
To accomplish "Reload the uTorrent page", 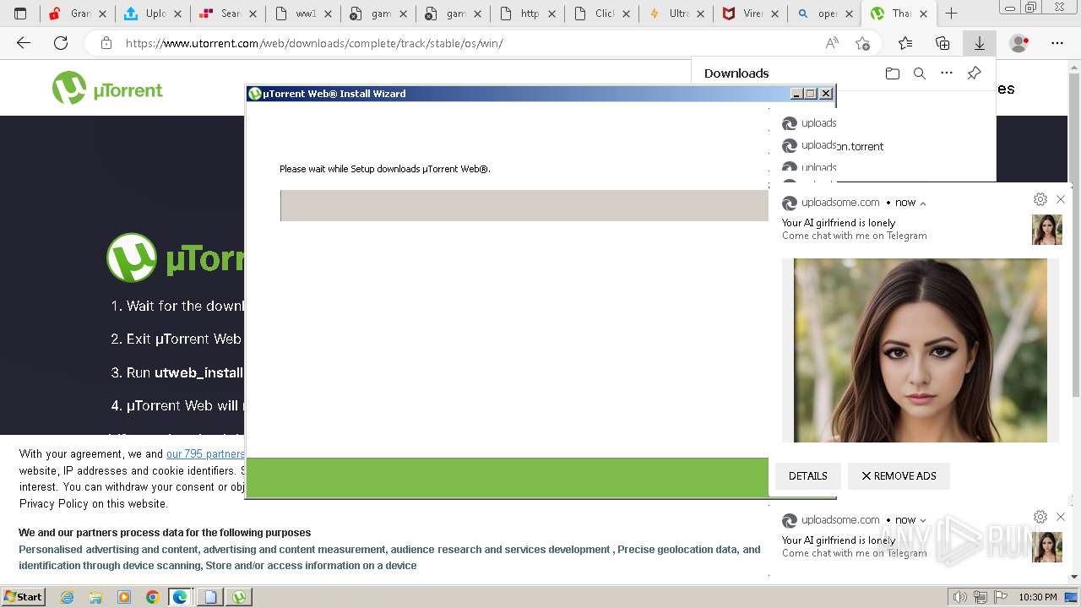I will 61,43.
